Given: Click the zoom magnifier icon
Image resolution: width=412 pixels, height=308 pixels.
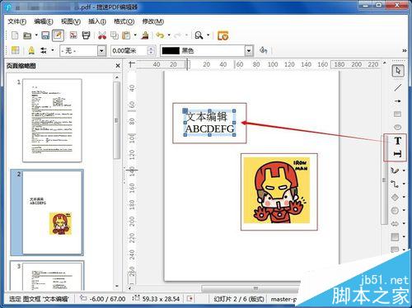Looking at the screenshot, I should 199,35.
